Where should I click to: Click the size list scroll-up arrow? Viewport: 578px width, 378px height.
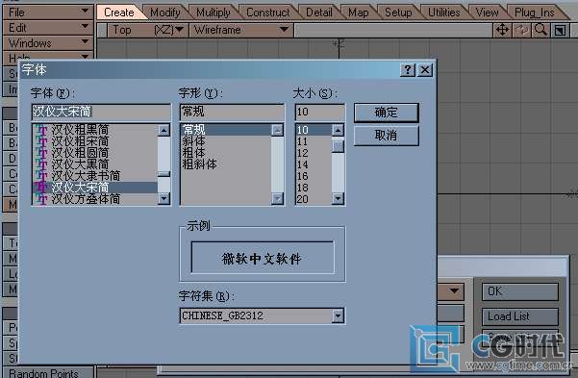pyautogui.click(x=338, y=130)
